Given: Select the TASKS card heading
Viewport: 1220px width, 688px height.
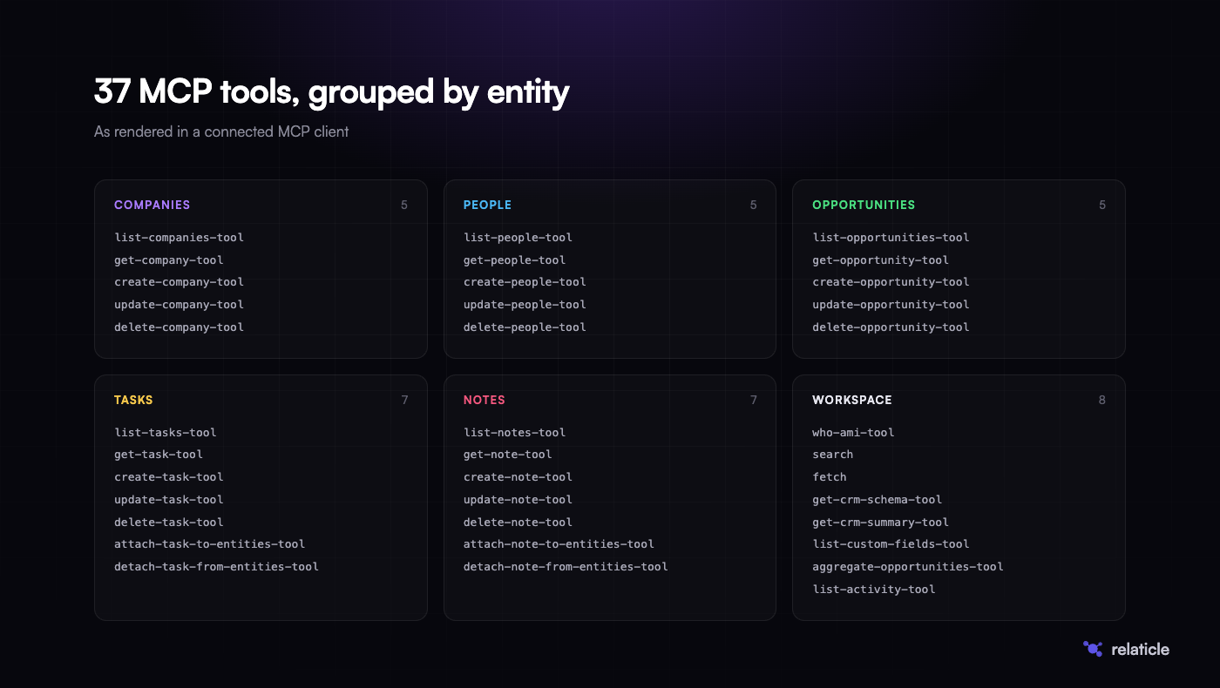Looking at the screenshot, I should (x=133, y=401).
